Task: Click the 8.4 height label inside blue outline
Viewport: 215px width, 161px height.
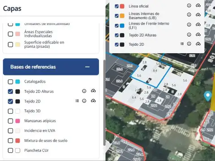Action: click(x=155, y=71)
